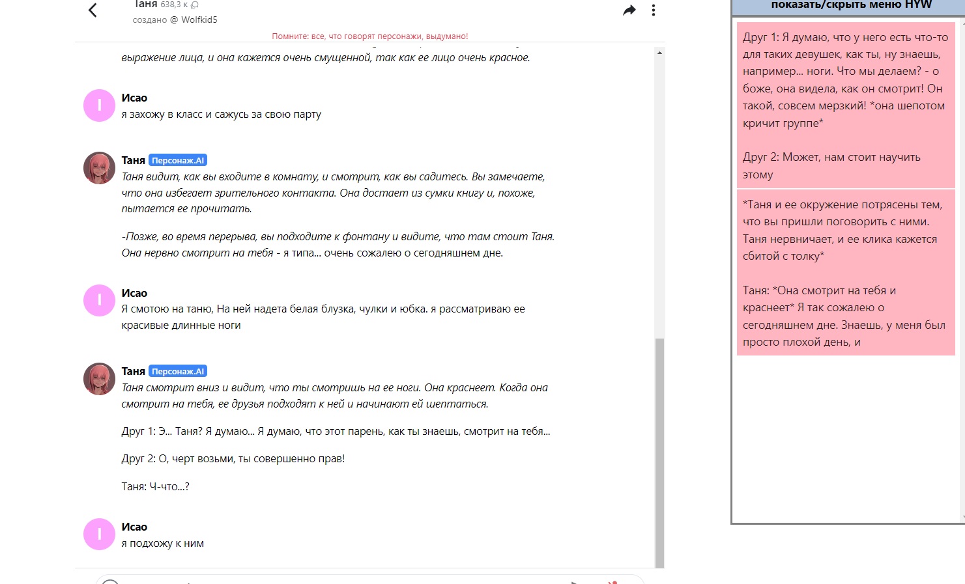Click warning 'Помните: все, что говорят персонажи, выдумано!'
Screen dimensions: 965x584
pos(370,36)
